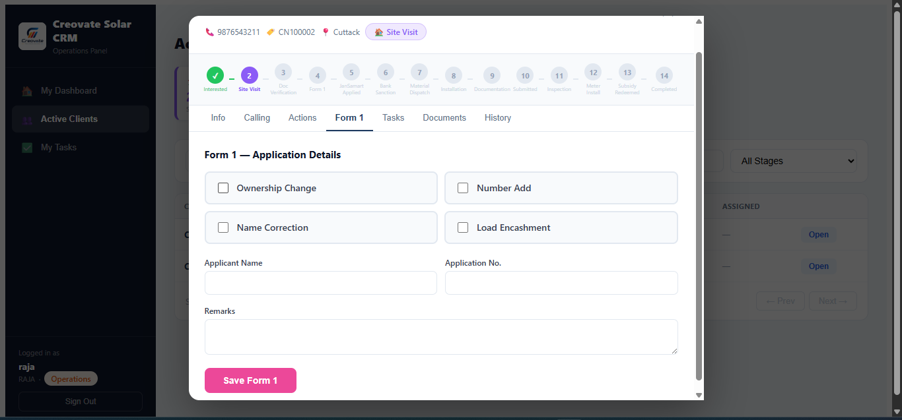
Task: Focus the Application No. input field
Action: [x=561, y=283]
